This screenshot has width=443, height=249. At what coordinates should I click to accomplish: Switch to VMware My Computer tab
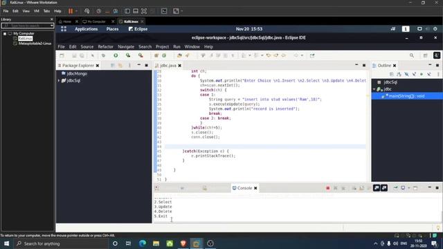[96, 21]
